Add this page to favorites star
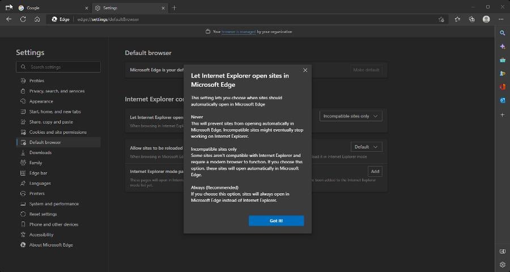The width and height of the screenshot is (510, 272). 441,19
